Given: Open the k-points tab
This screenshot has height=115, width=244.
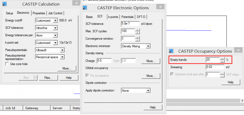Looking at the screenshot, I should 113,17.
